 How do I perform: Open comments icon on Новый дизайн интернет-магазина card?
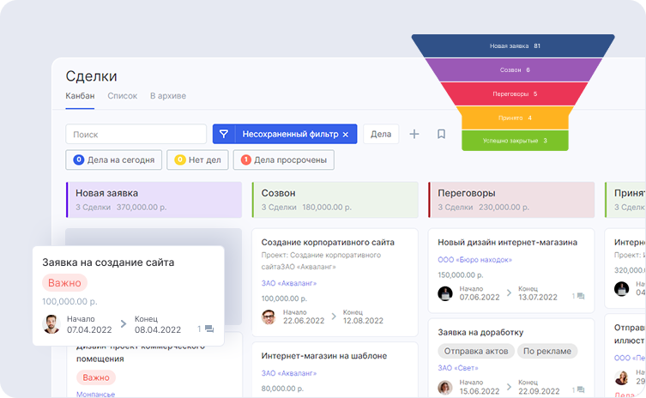click(580, 296)
